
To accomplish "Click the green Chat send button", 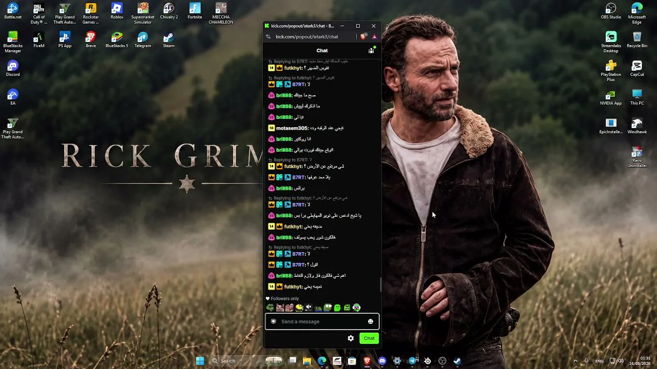I will (x=369, y=338).
